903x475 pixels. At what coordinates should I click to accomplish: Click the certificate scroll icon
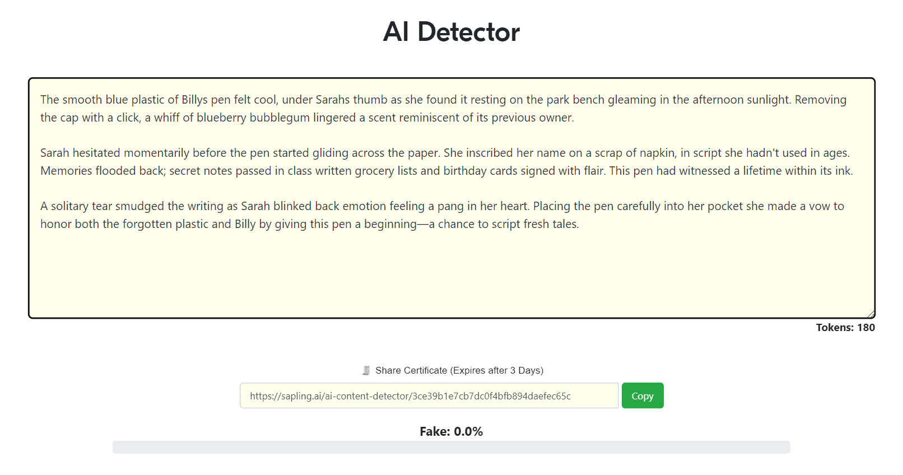point(366,370)
